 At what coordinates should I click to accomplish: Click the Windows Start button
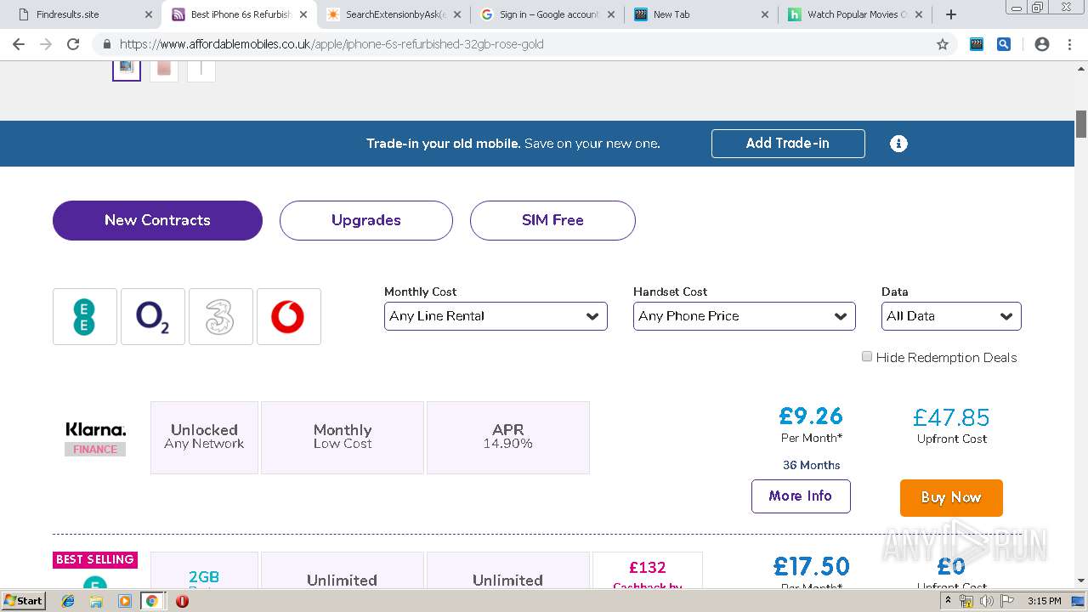tap(23, 601)
